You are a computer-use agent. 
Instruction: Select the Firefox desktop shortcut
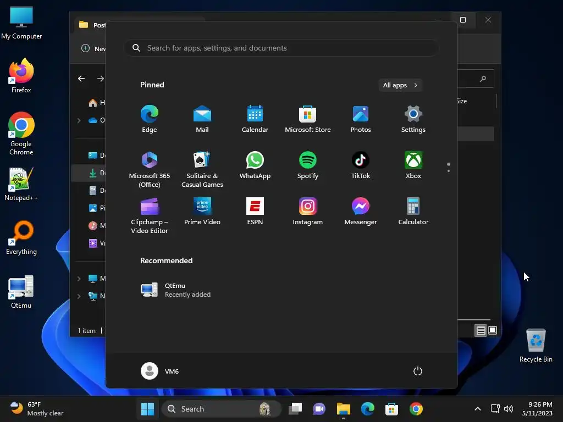click(21, 76)
